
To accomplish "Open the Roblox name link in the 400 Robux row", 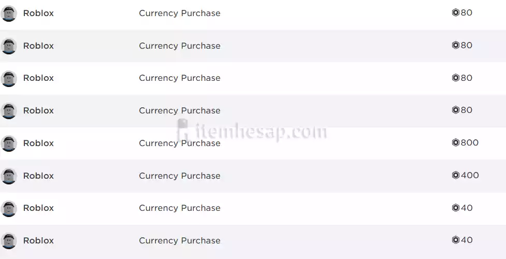I will point(38,176).
